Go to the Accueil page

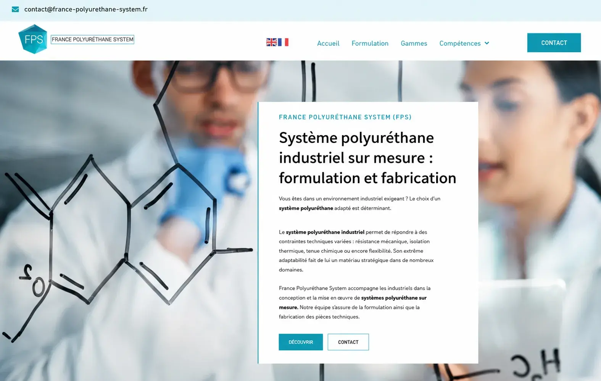pyautogui.click(x=328, y=44)
